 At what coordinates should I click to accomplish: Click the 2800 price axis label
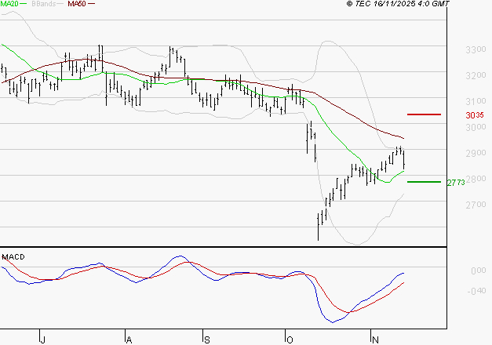[476, 179]
